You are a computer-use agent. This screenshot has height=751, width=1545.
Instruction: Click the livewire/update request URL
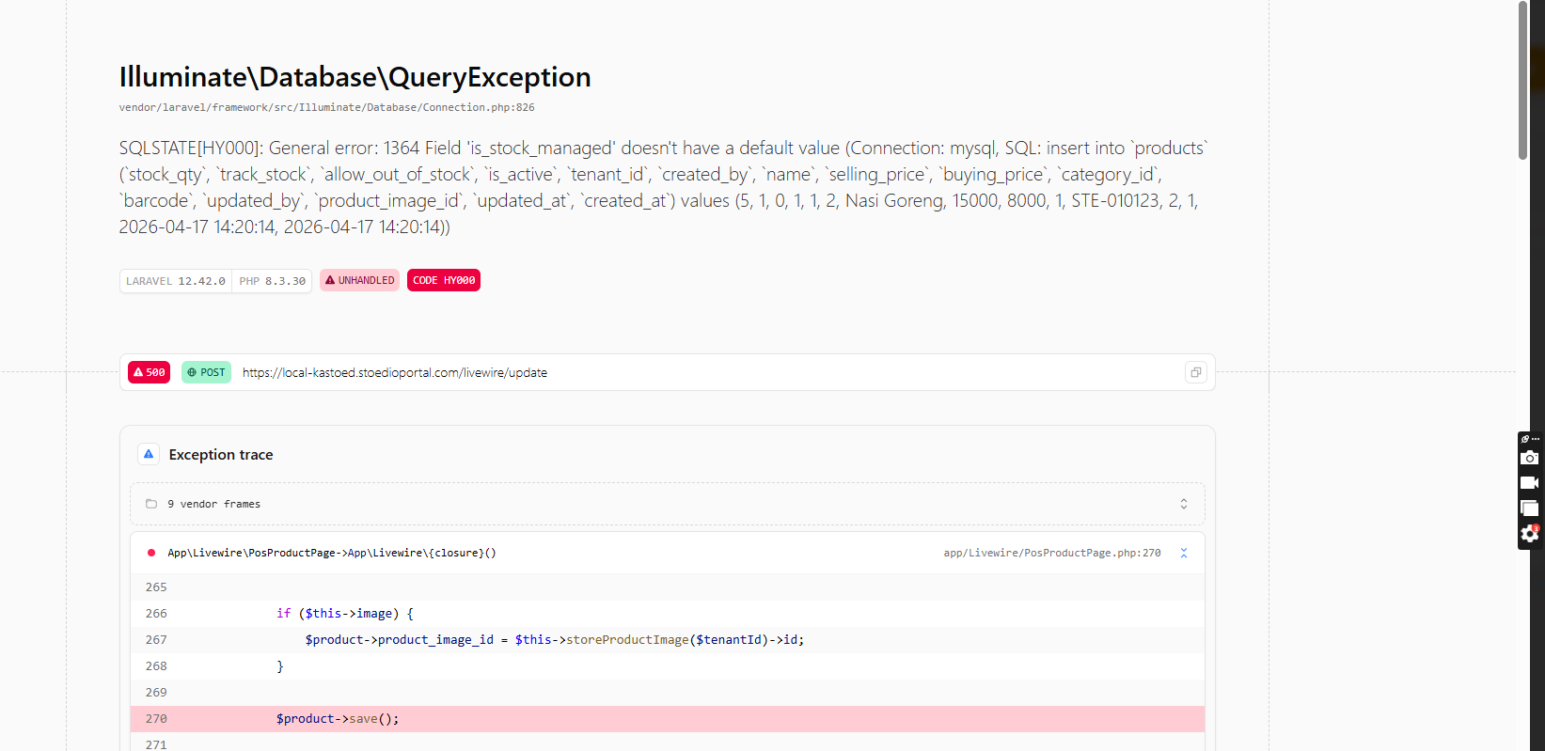[x=394, y=372]
